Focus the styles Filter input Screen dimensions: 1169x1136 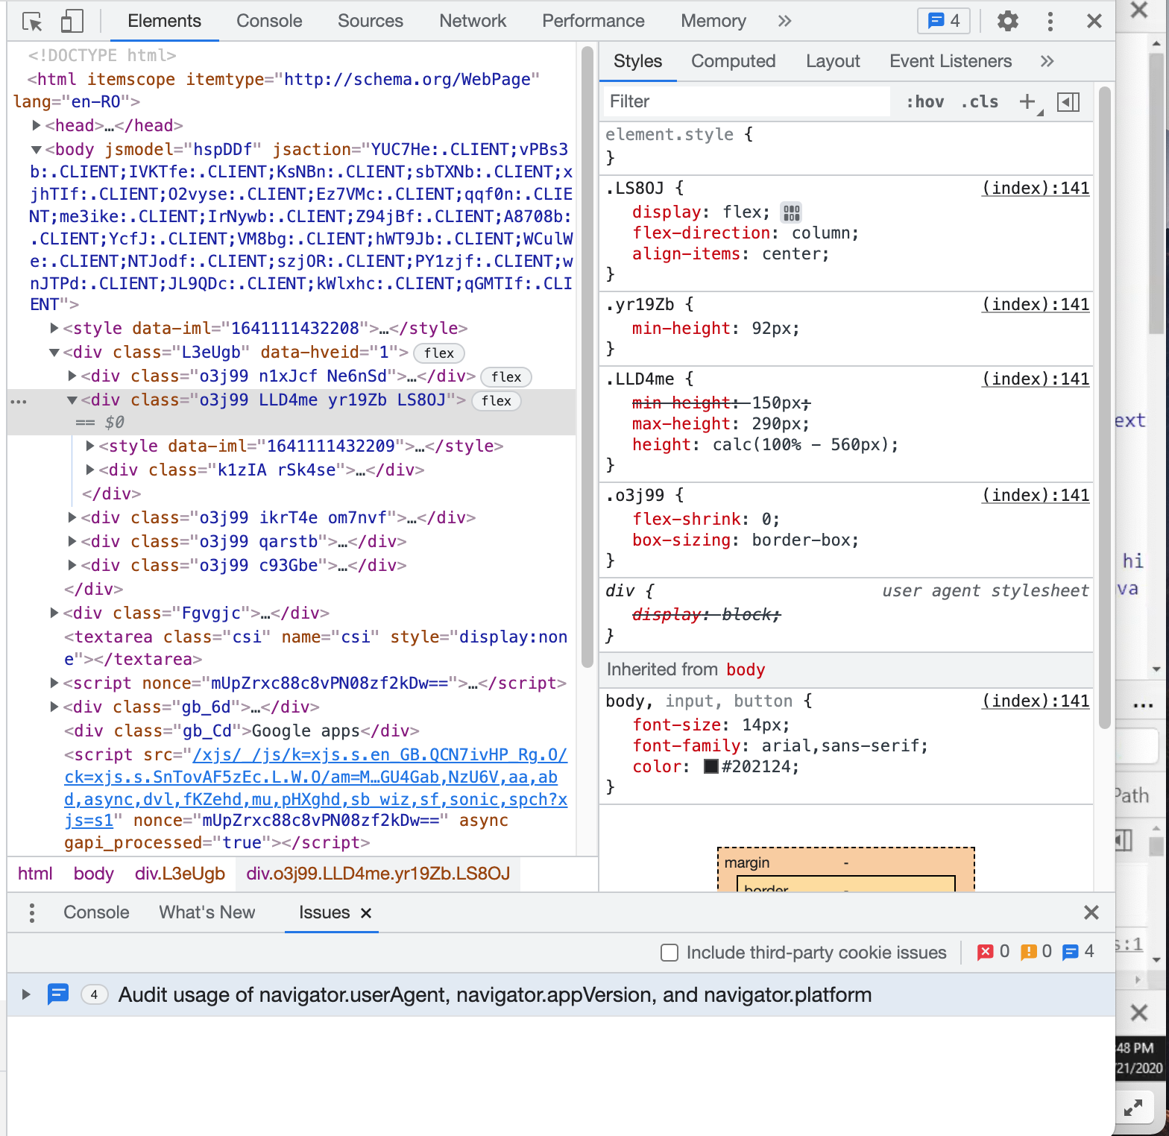[x=746, y=101]
